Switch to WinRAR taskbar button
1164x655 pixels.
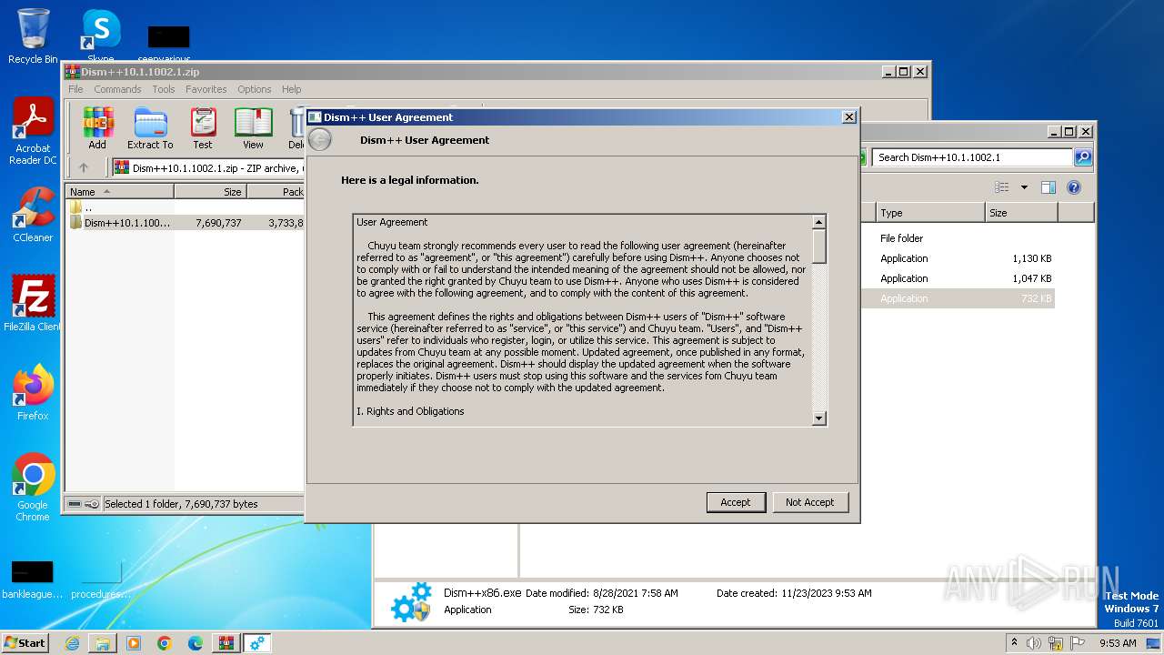click(x=226, y=643)
